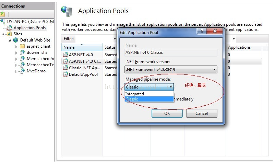Click the DYLAN-PC server icon
The height and width of the screenshot is (166, 275).
pos(3,21)
